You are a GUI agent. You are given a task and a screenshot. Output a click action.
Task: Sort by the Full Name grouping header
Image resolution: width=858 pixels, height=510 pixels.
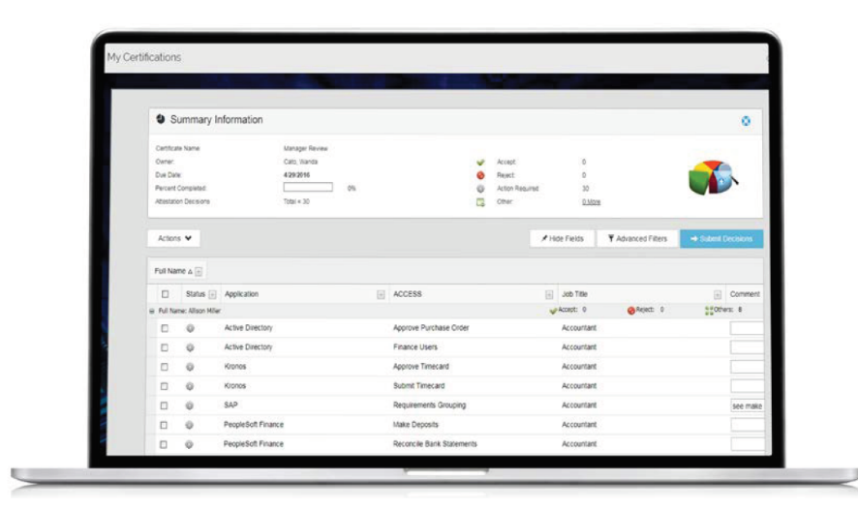170,271
